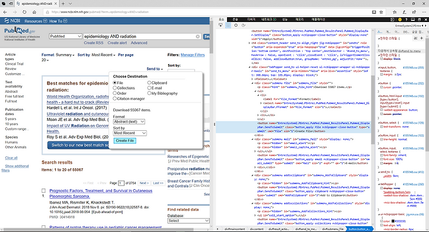Toggle DevTools DOM element highlighting icon

[228, 25]
